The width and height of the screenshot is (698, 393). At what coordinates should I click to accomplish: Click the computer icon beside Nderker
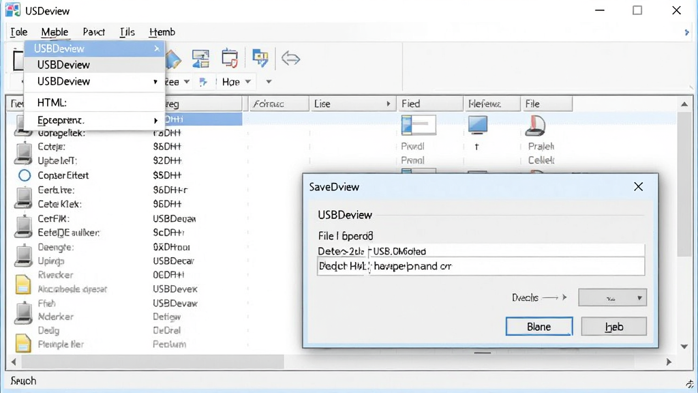[23, 312]
